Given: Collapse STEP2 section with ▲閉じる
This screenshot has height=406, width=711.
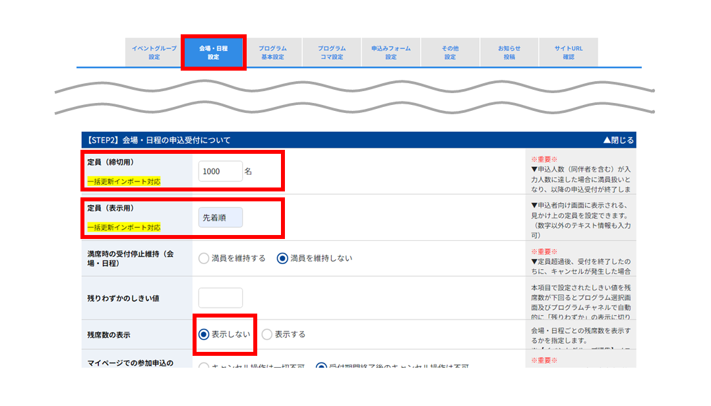Looking at the screenshot, I should tap(619, 140).
